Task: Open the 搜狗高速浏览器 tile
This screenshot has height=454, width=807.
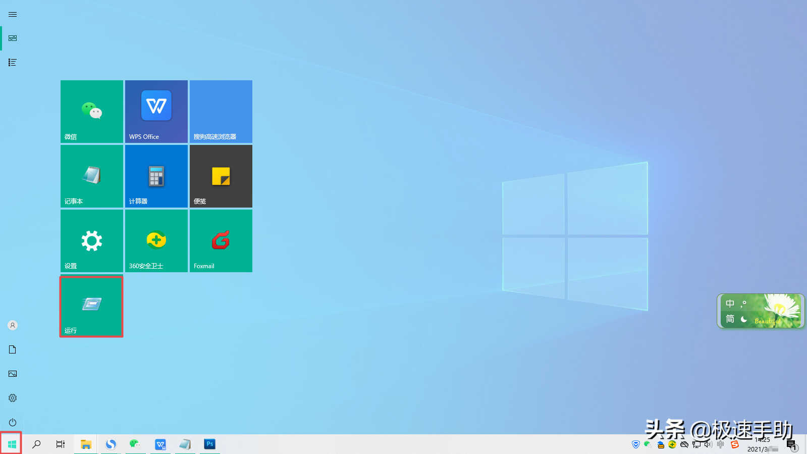Action: pyautogui.click(x=221, y=112)
